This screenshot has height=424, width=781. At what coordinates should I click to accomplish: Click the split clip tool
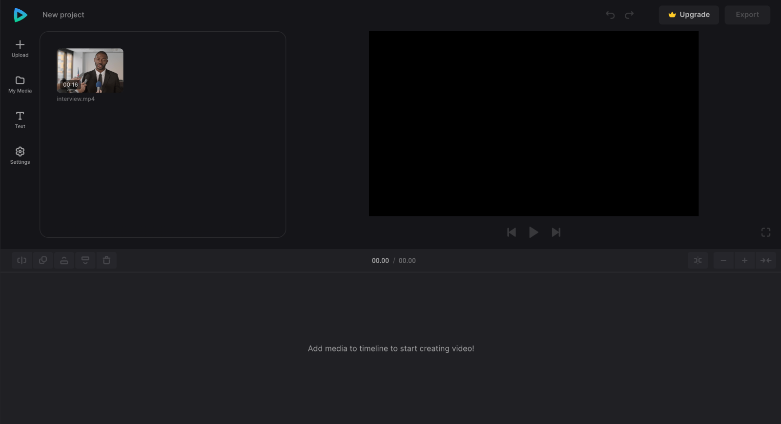coord(22,261)
